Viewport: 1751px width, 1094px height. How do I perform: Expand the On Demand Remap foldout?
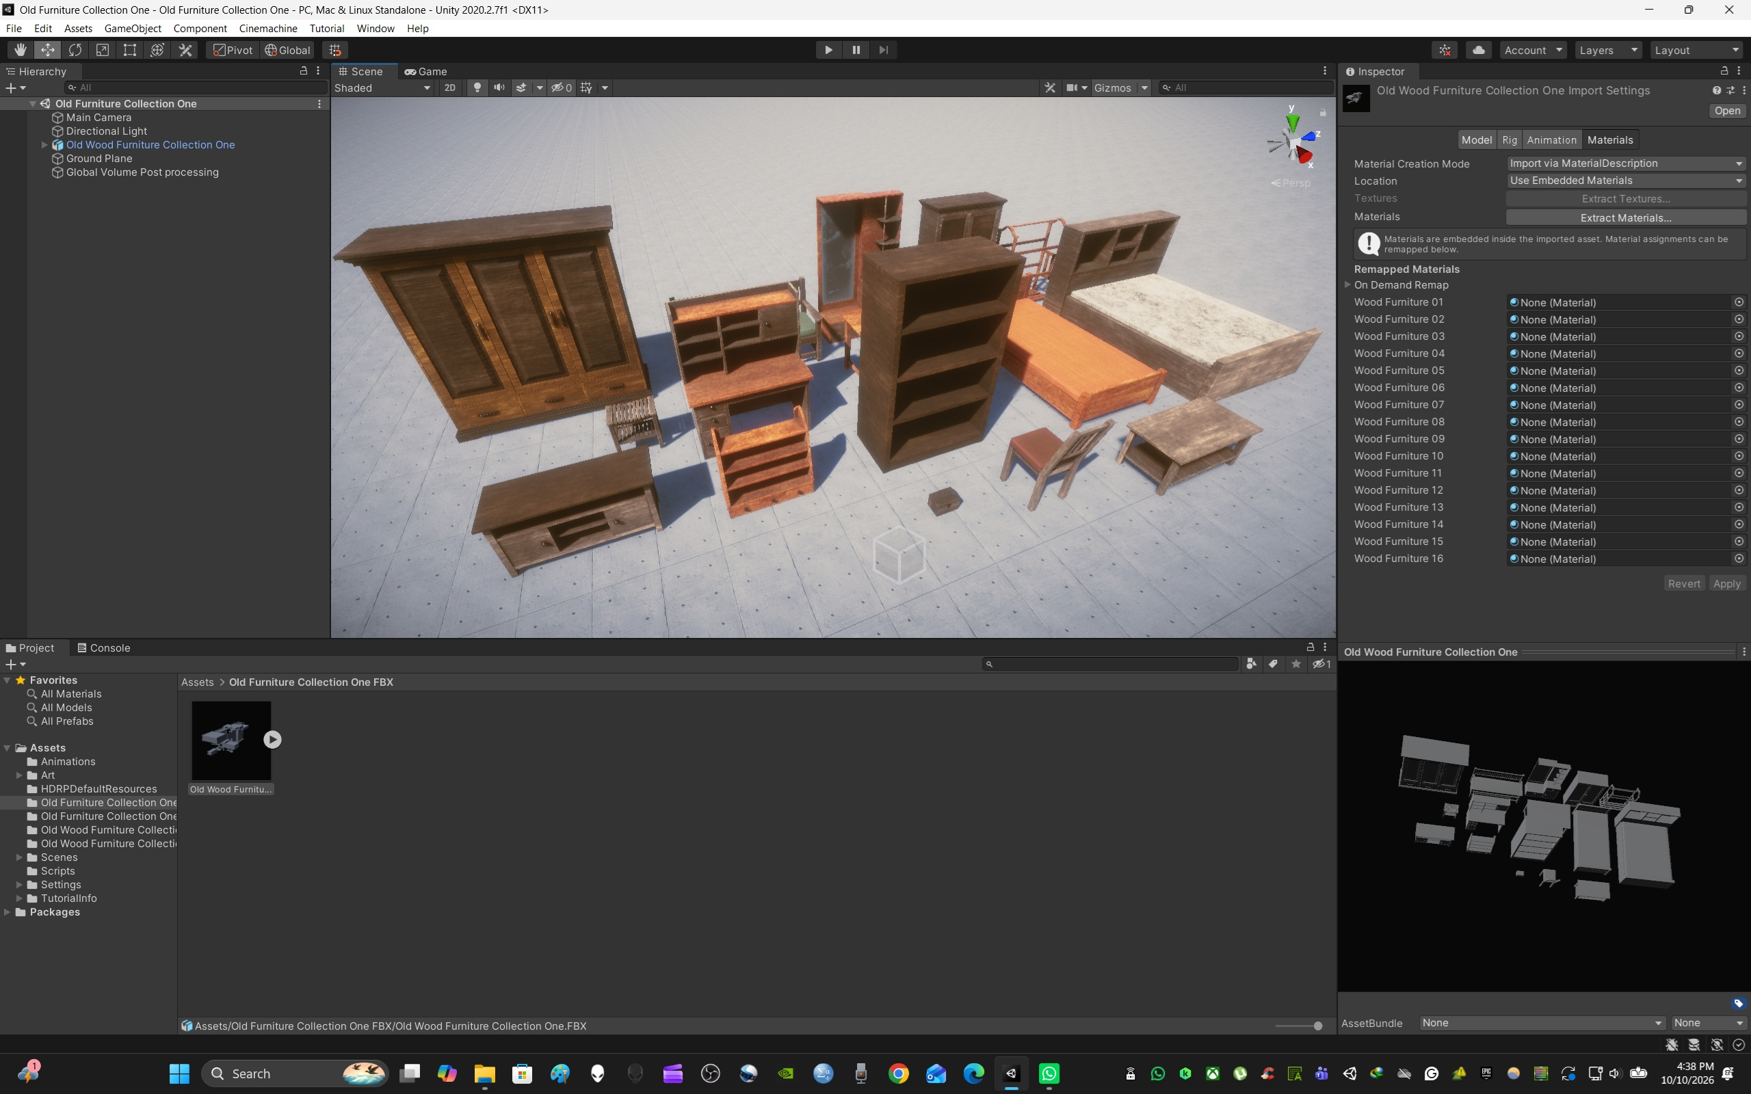pyautogui.click(x=1347, y=285)
